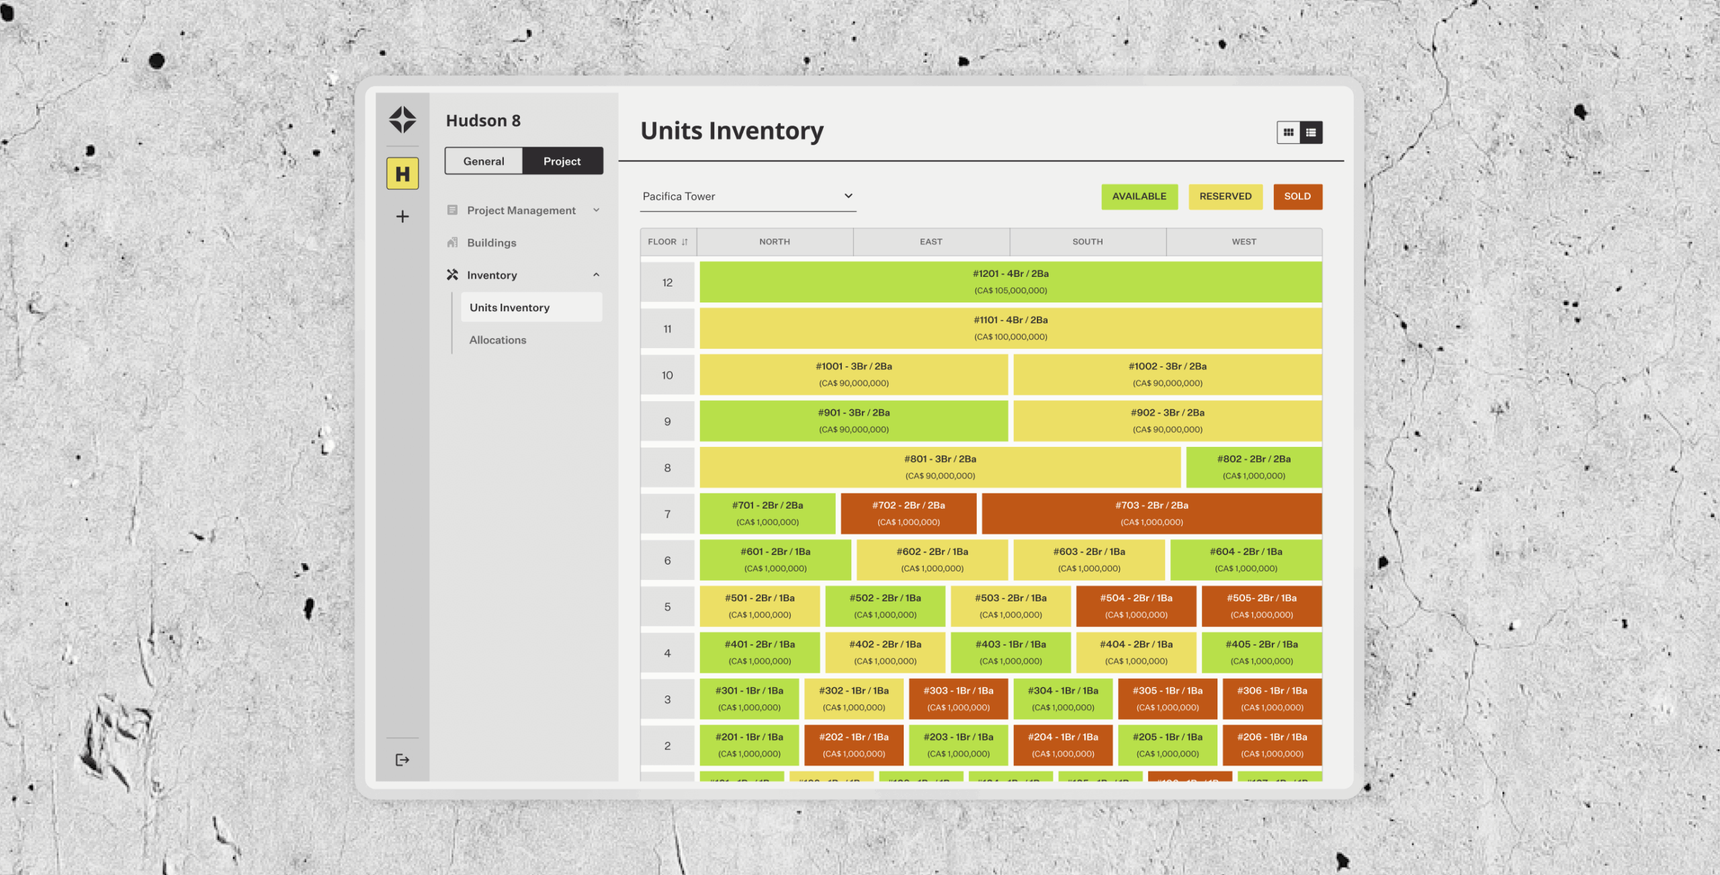Open Units Inventory in the sidebar
Image resolution: width=1720 pixels, height=875 pixels.
click(x=509, y=307)
